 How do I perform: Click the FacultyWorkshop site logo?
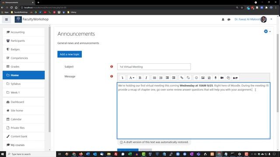18,19
